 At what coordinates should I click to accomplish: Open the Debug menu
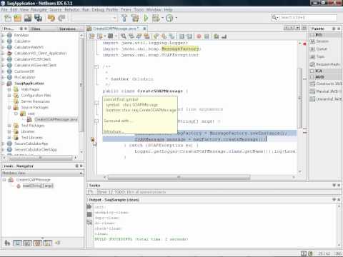coord(98,9)
